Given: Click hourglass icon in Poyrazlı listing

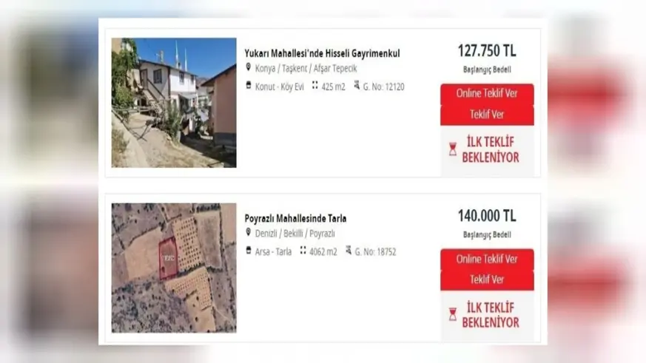Looking at the screenshot, I should pos(453,314).
